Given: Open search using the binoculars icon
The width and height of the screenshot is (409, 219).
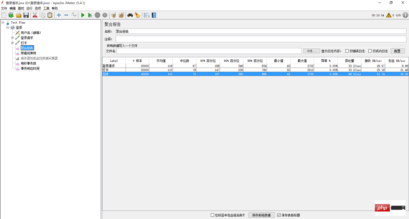Looking at the screenshot, I should click(x=130, y=15).
